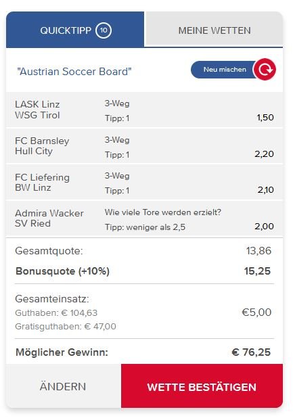This screenshot has width=293, height=418.
Task: Select the Admira Wacker vs SV Ried row
Action: pyautogui.click(x=144, y=219)
